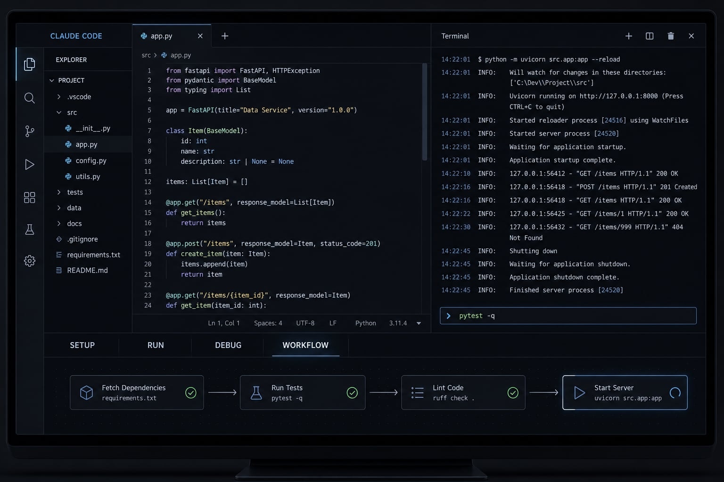Click the flask icon on Run Tests step
This screenshot has height=482, width=724.
click(x=256, y=393)
